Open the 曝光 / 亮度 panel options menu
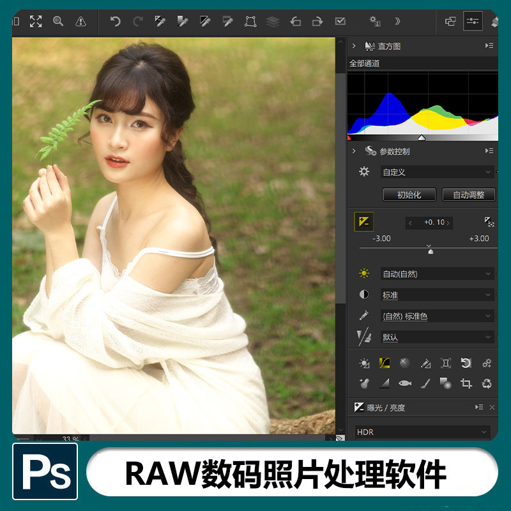 (478, 407)
